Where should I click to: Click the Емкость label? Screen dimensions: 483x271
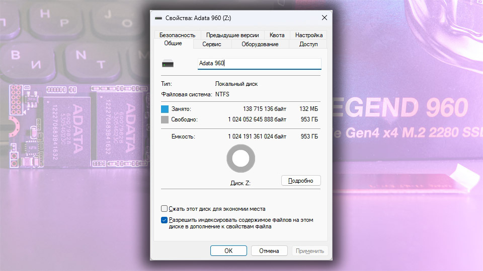coord(183,137)
